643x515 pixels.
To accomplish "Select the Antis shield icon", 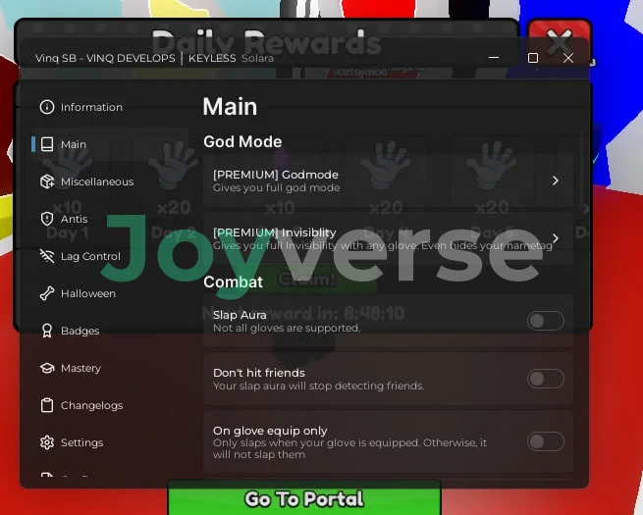I will click(46, 219).
